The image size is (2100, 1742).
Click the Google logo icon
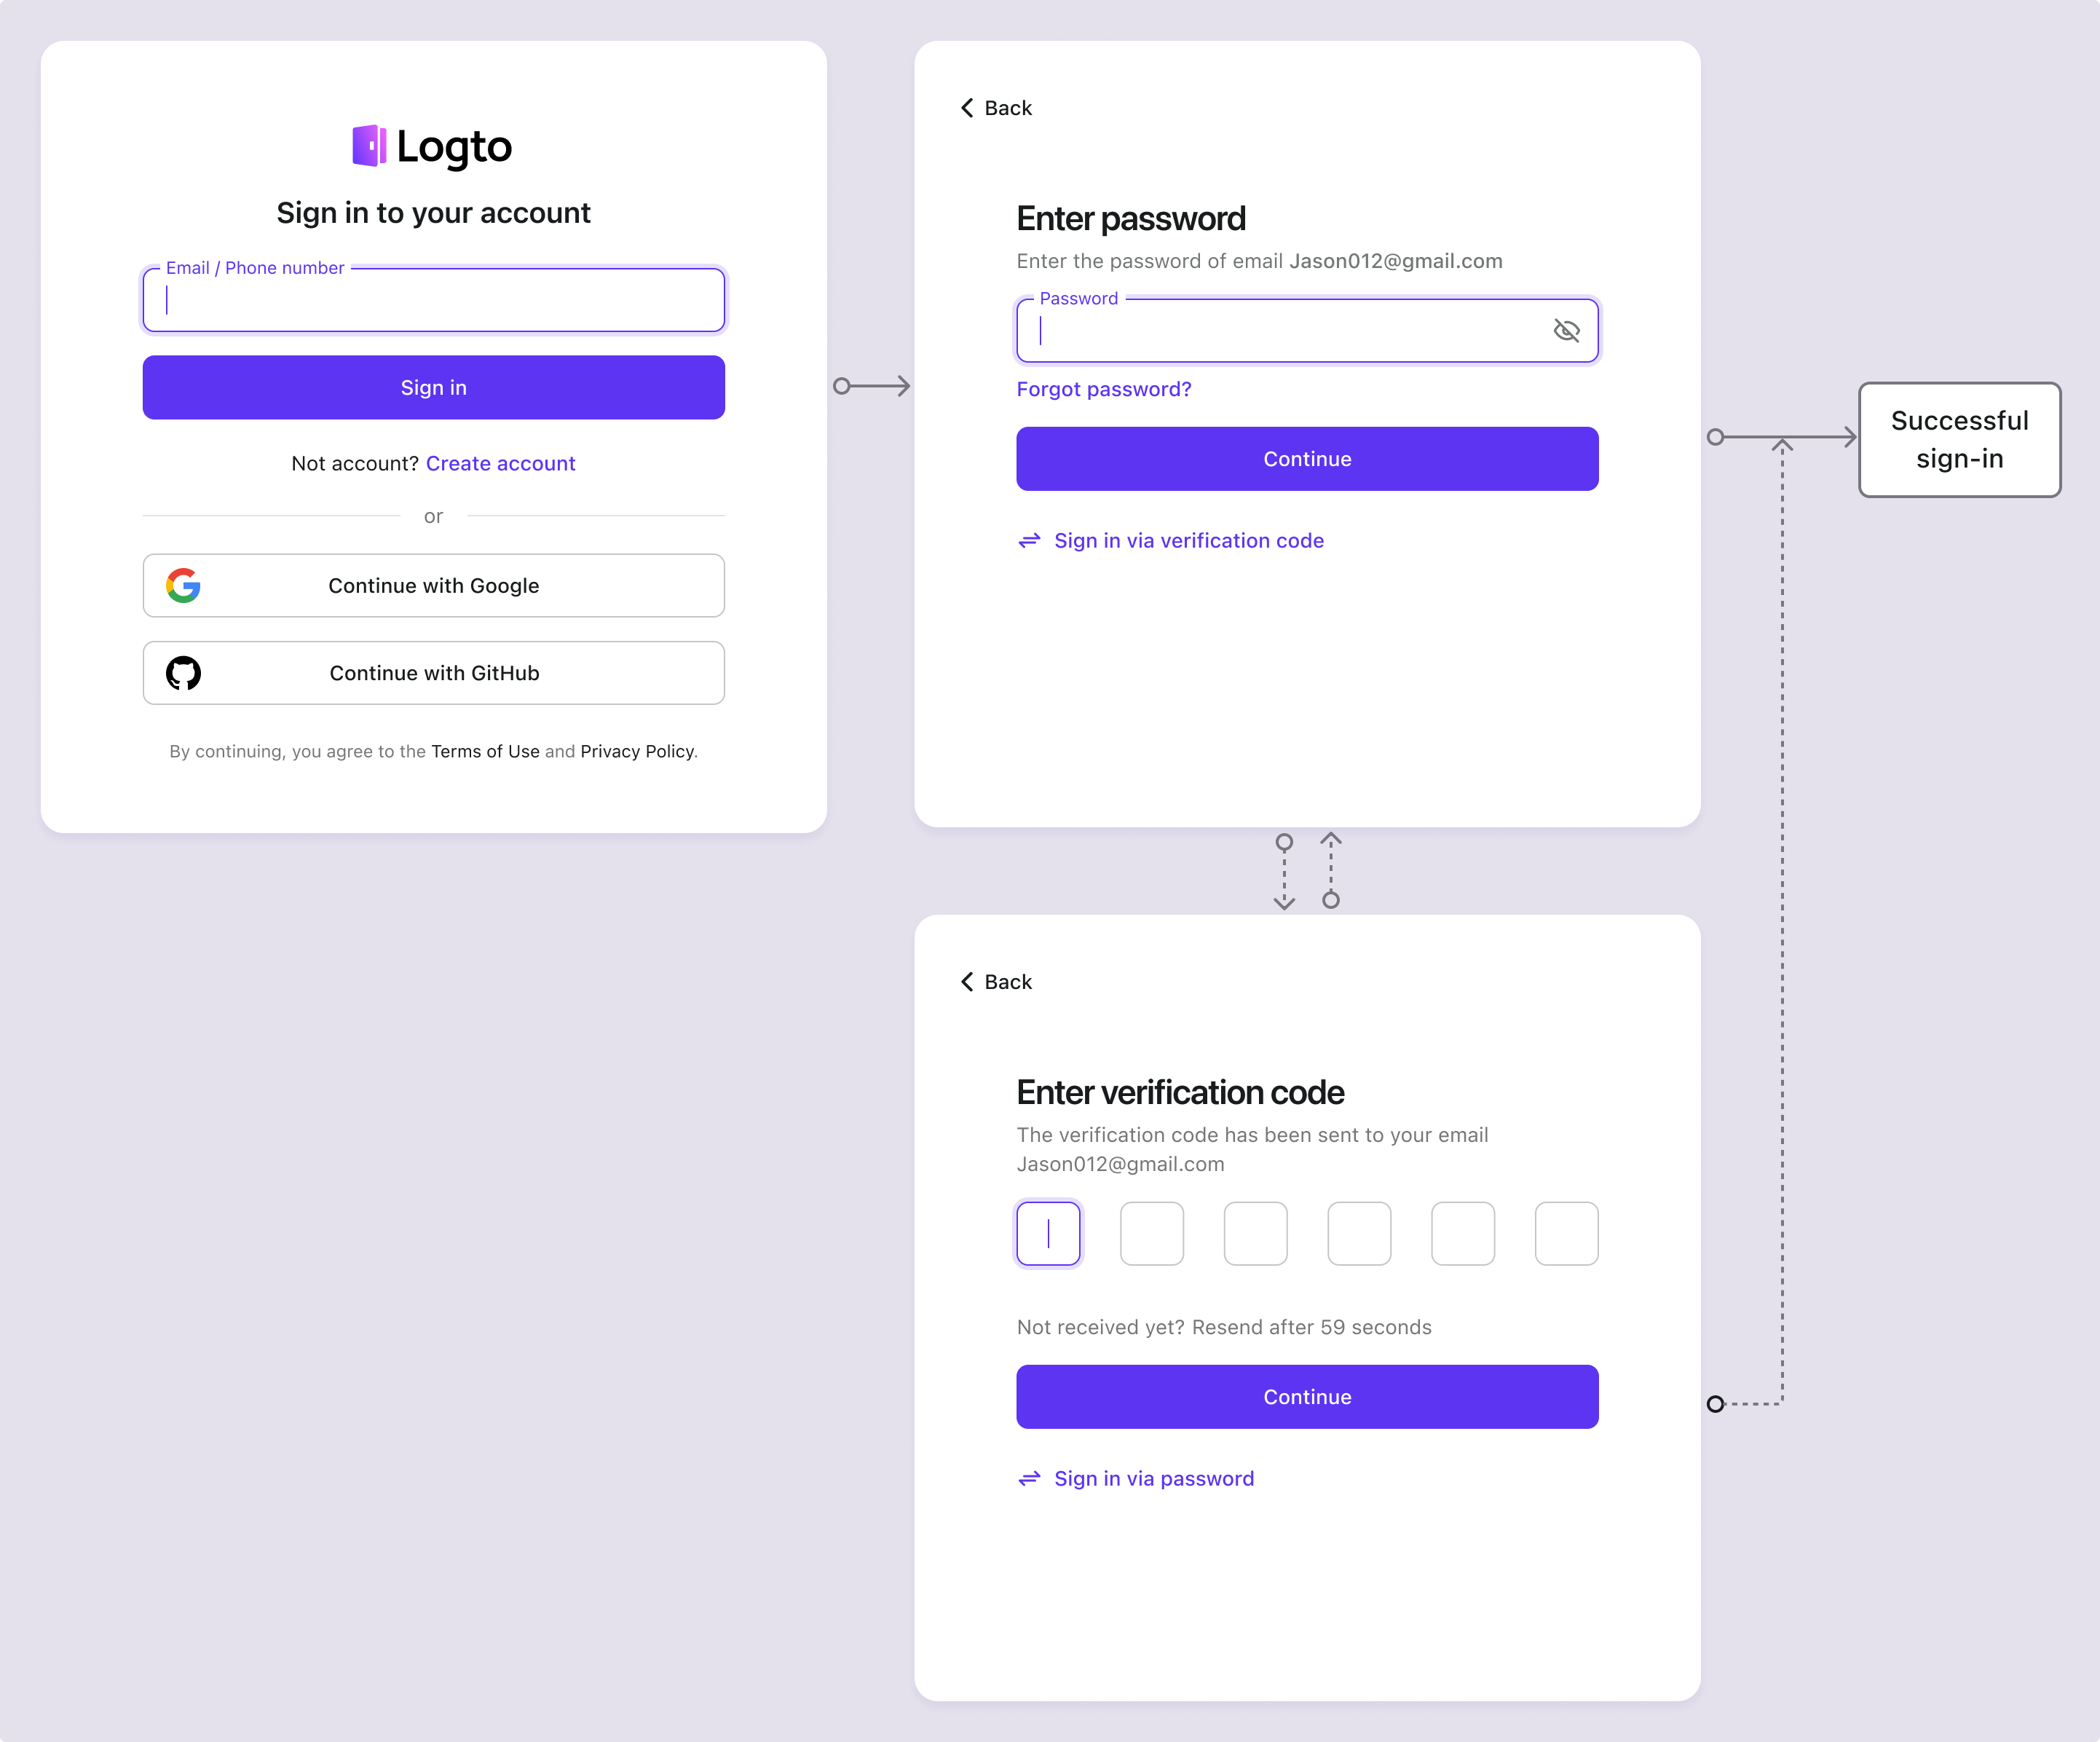pos(183,584)
